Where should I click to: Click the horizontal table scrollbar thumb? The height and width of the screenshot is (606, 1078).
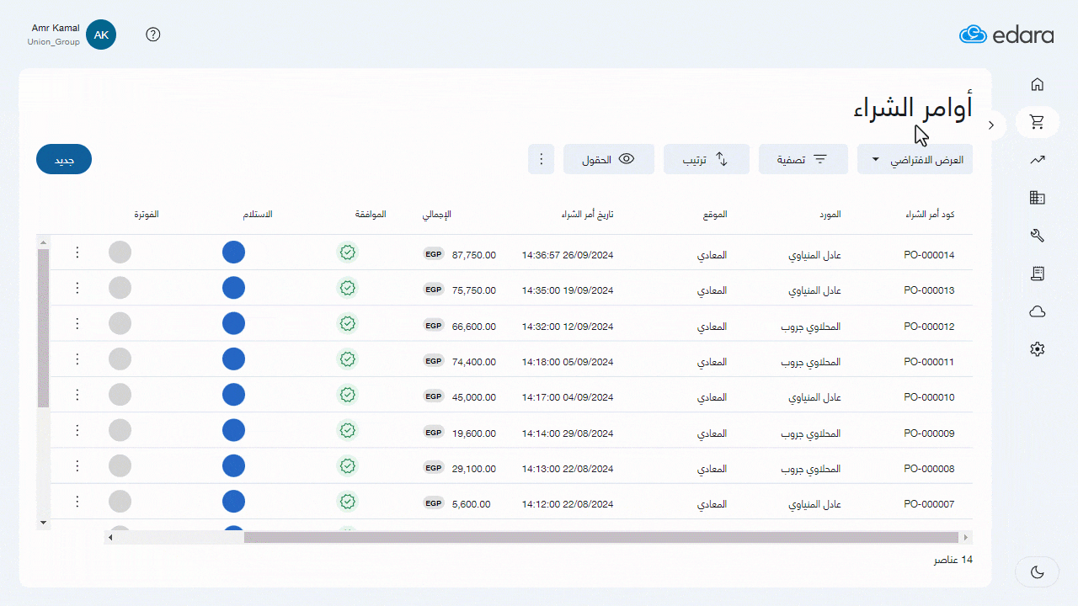tap(601, 537)
